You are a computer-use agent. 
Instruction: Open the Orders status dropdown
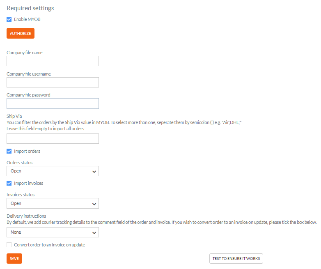[x=53, y=171]
